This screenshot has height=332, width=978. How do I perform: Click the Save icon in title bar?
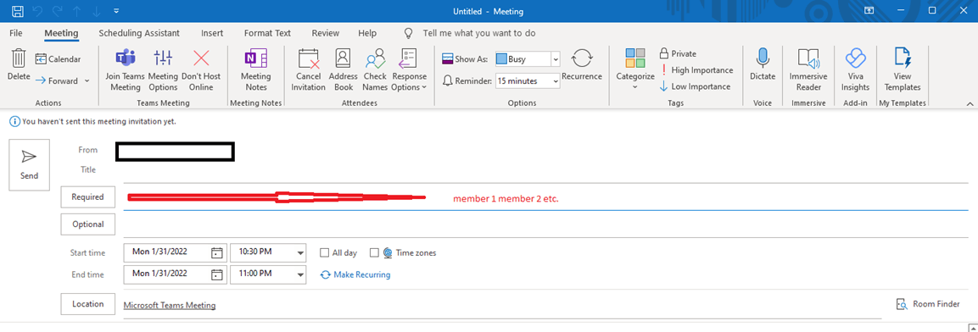tap(18, 11)
